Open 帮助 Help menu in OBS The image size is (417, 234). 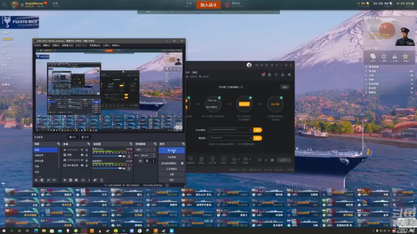[116, 45]
